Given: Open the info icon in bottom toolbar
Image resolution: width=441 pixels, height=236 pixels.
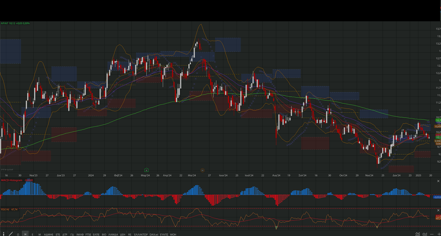Looking at the screenshot, I should (x=4, y=234).
